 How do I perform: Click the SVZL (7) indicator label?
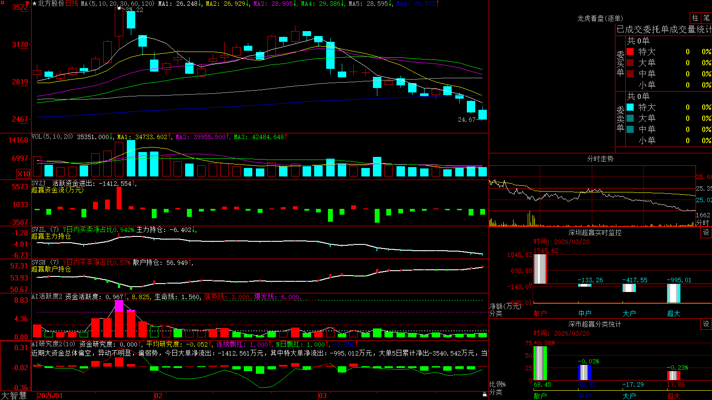click(x=45, y=230)
